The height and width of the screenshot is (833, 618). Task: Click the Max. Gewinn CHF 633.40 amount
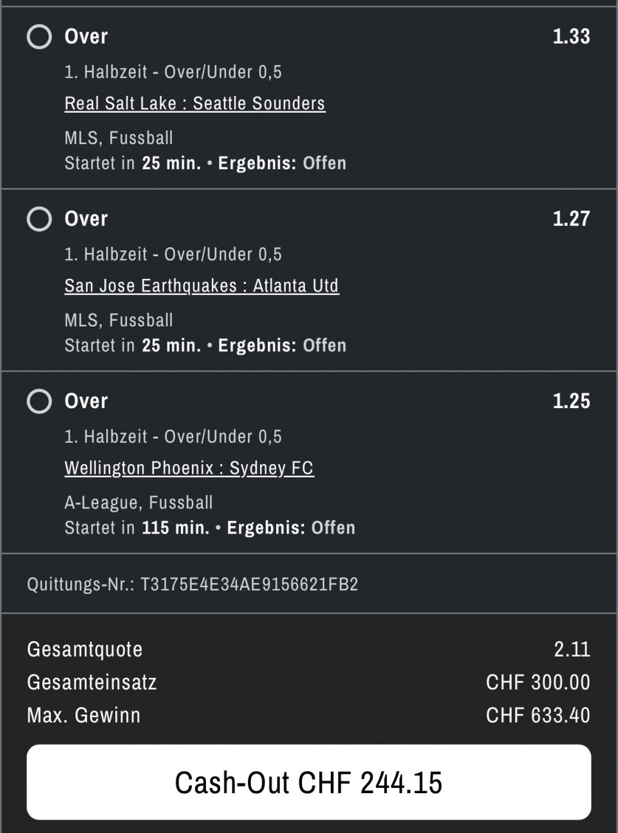[x=538, y=715]
